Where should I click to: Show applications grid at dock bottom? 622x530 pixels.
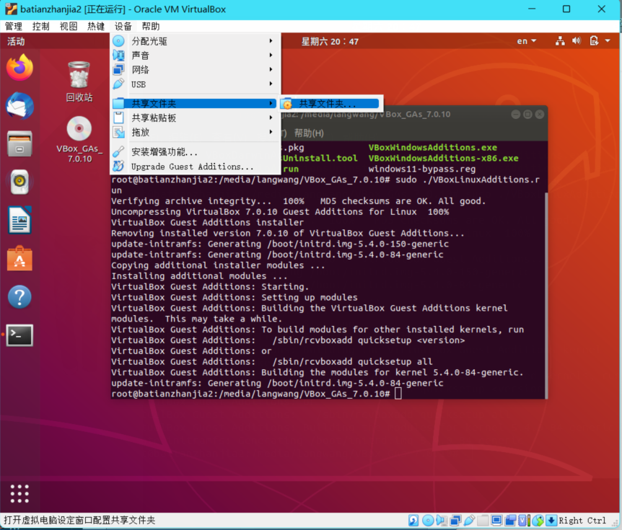(x=19, y=493)
